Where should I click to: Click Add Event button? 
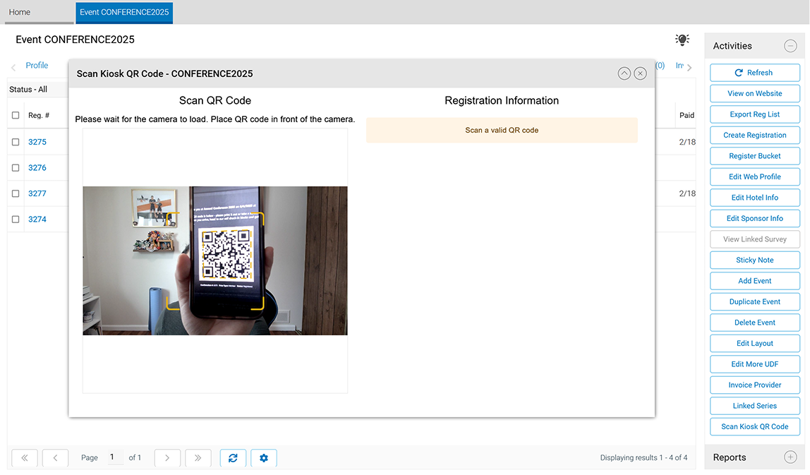(x=755, y=281)
